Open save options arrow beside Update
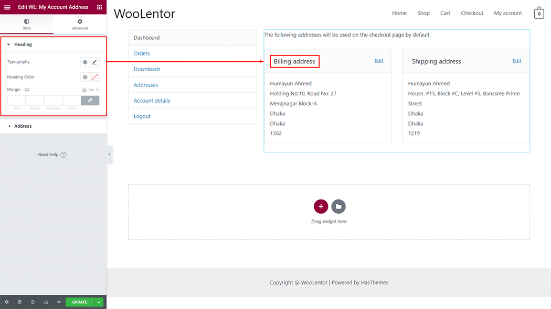551x309 pixels. coord(99,302)
